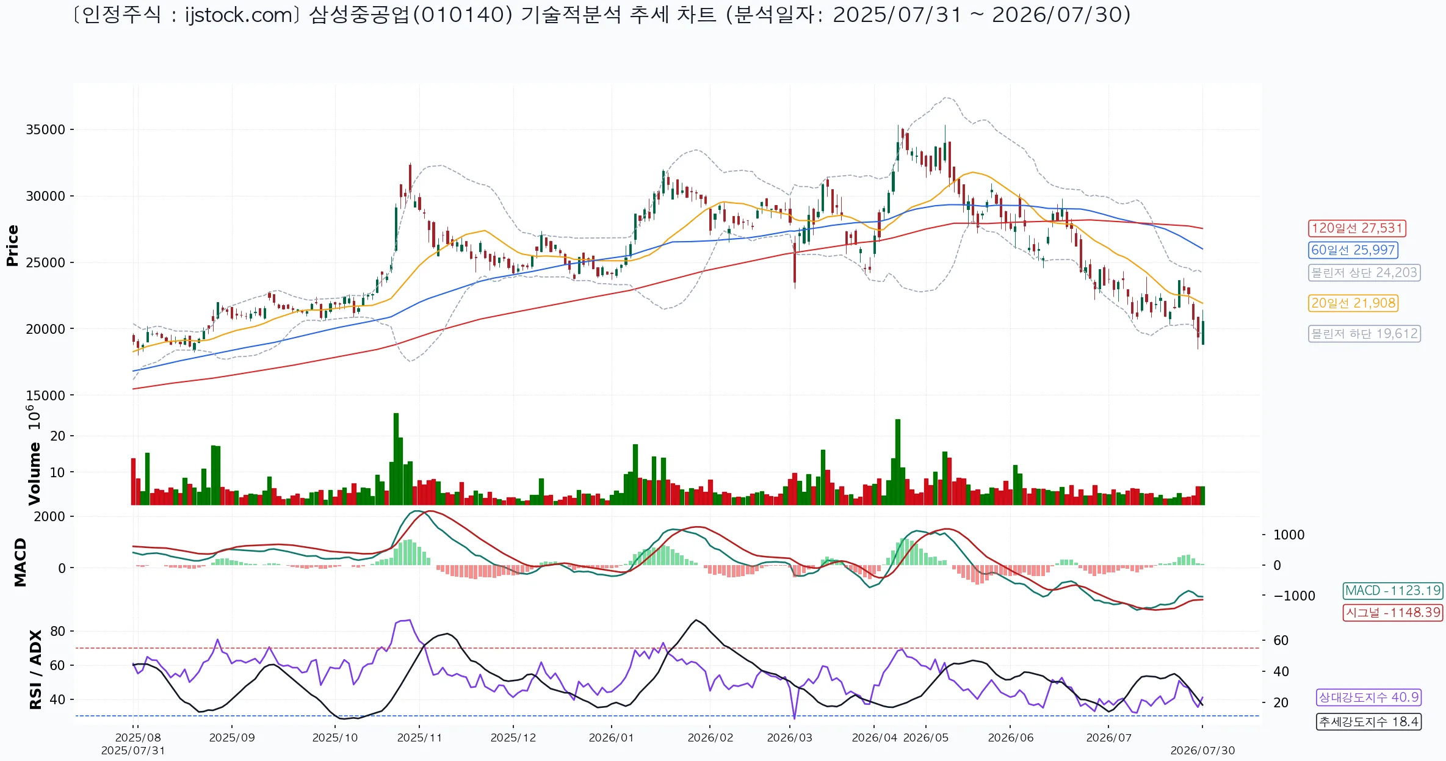This screenshot has height=761, width=1446.
Task: Click the 2025/08 date axis label
Action: point(138,737)
